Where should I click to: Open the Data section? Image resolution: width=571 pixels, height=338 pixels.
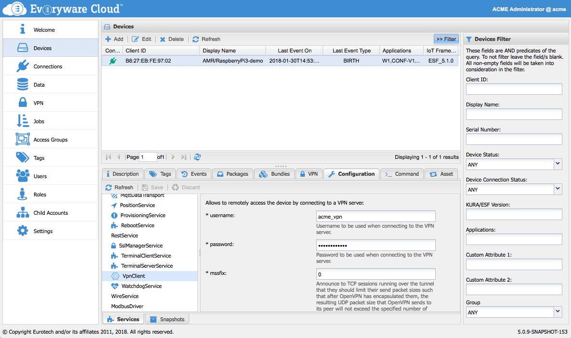tap(51, 85)
